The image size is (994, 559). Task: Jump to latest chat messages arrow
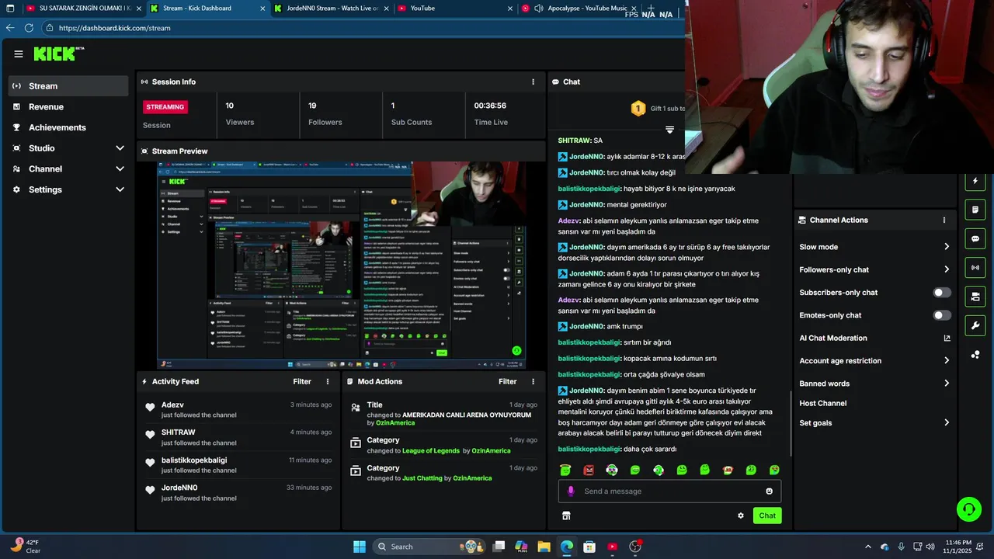click(669, 130)
